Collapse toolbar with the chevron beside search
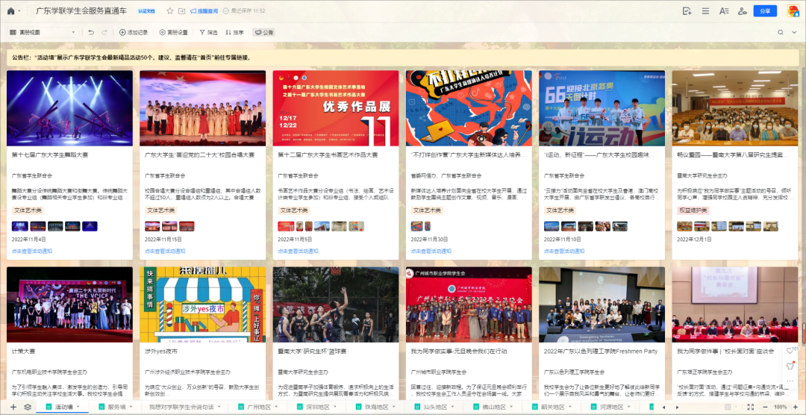Viewport: 806px width, 415px height. click(x=793, y=32)
